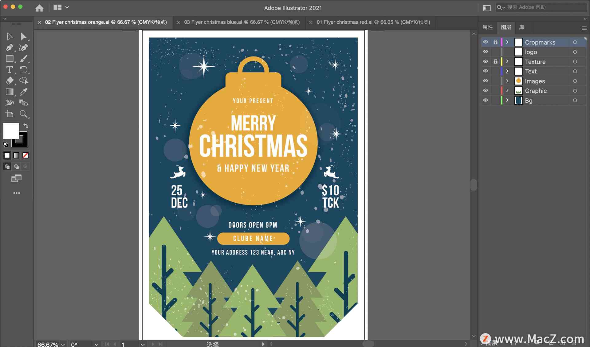Toggle visibility of Text layer

pyautogui.click(x=486, y=71)
